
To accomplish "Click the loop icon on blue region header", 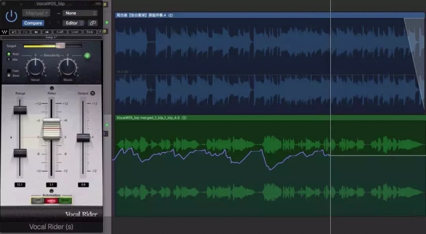I will tap(170, 15).
